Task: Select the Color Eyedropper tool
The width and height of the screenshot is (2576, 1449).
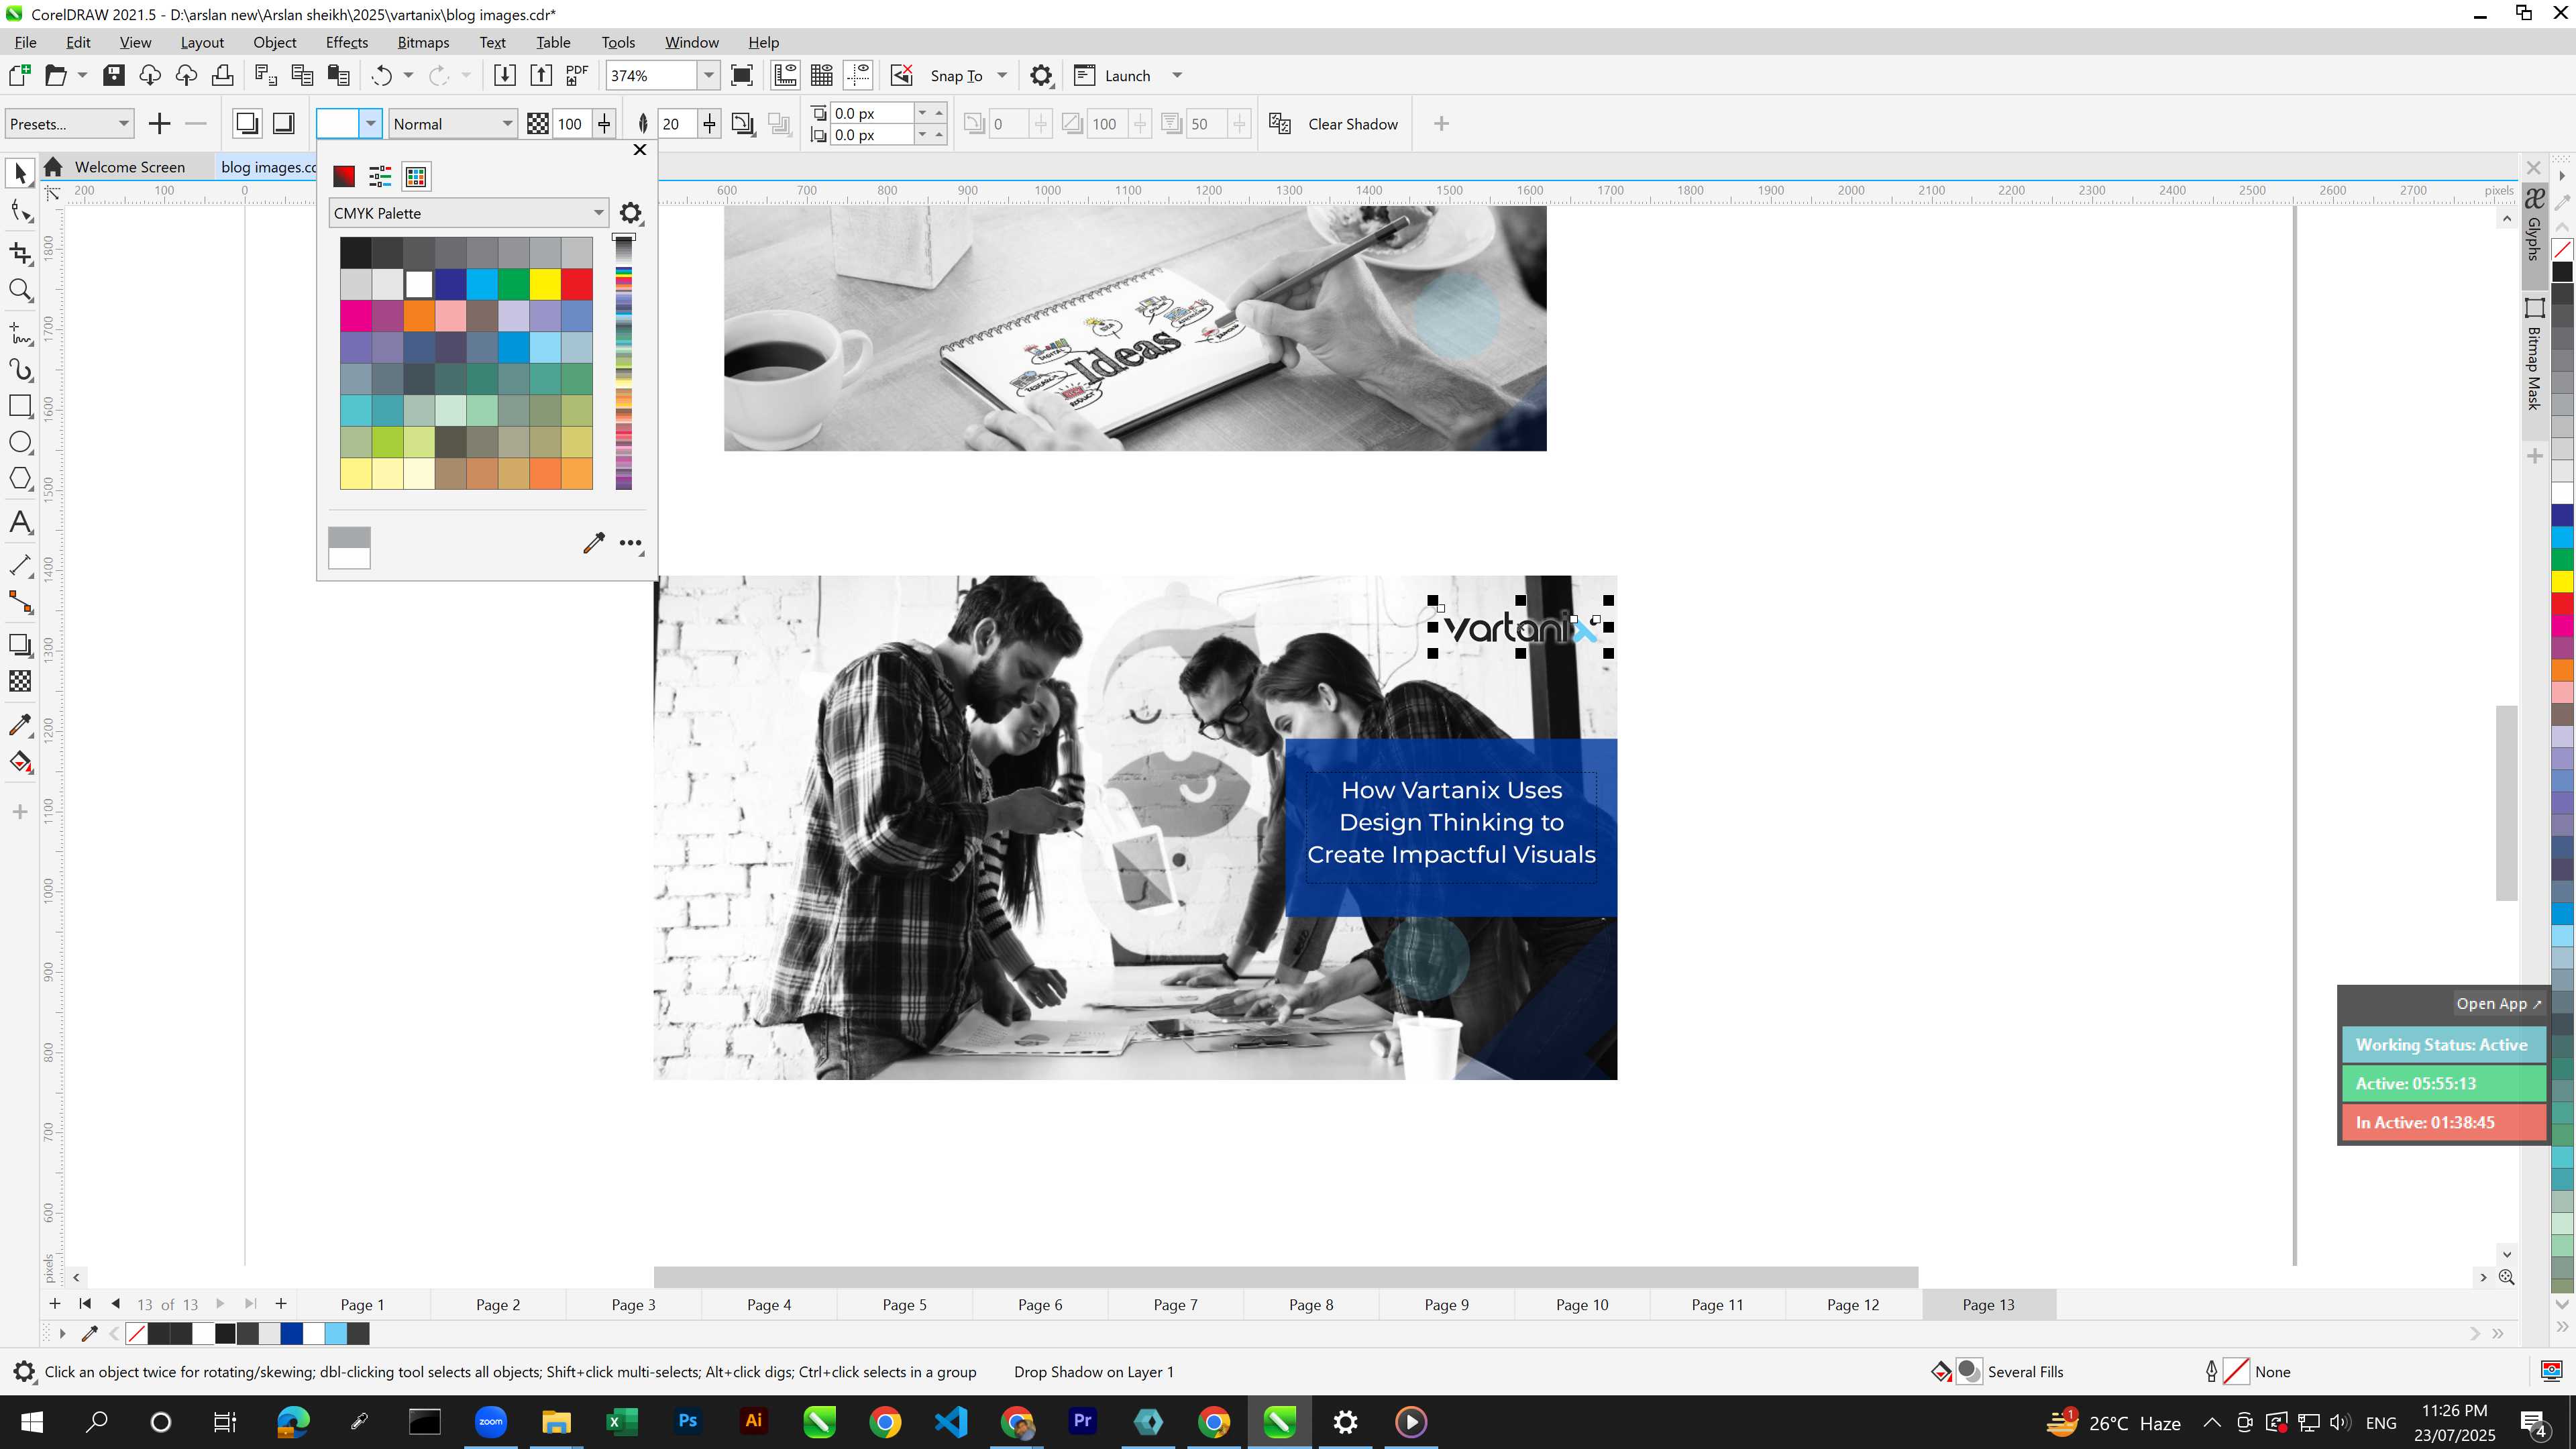Action: 20,725
